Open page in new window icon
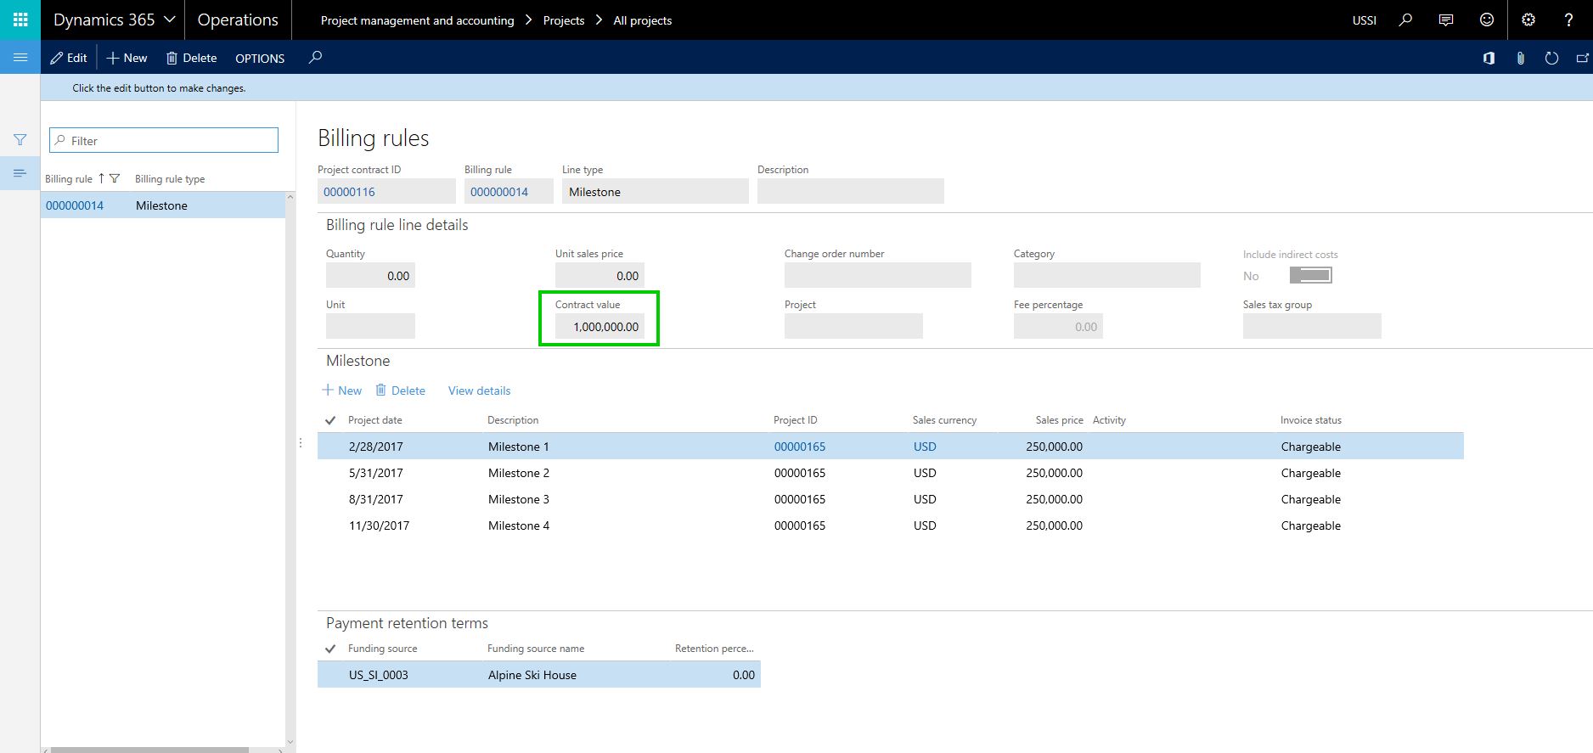 coord(1582,58)
